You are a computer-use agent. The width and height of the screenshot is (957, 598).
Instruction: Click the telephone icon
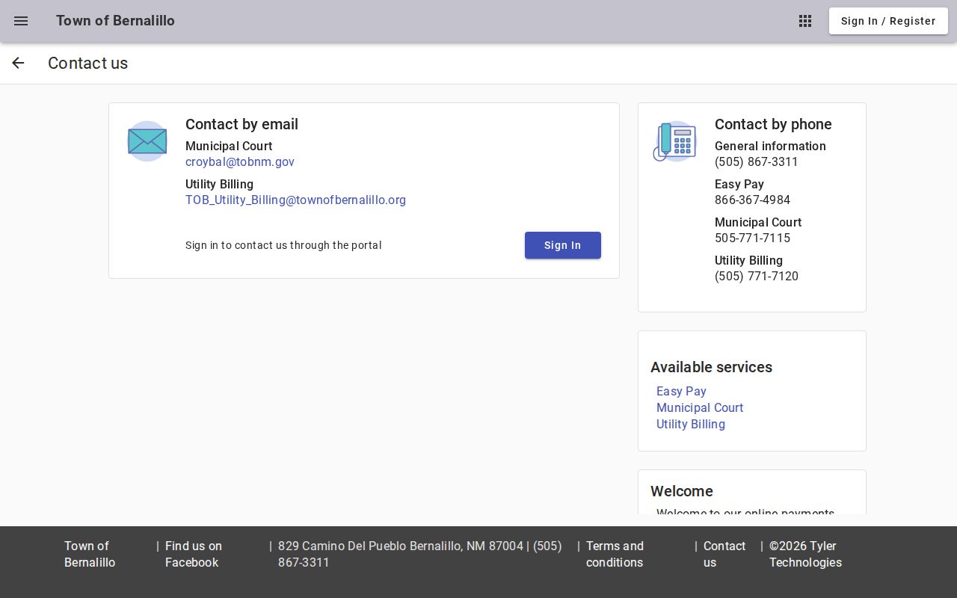675,141
